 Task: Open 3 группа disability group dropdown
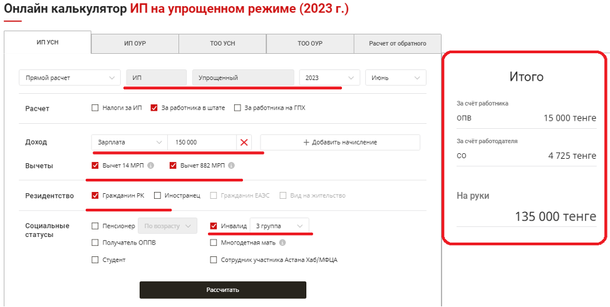pos(279,226)
